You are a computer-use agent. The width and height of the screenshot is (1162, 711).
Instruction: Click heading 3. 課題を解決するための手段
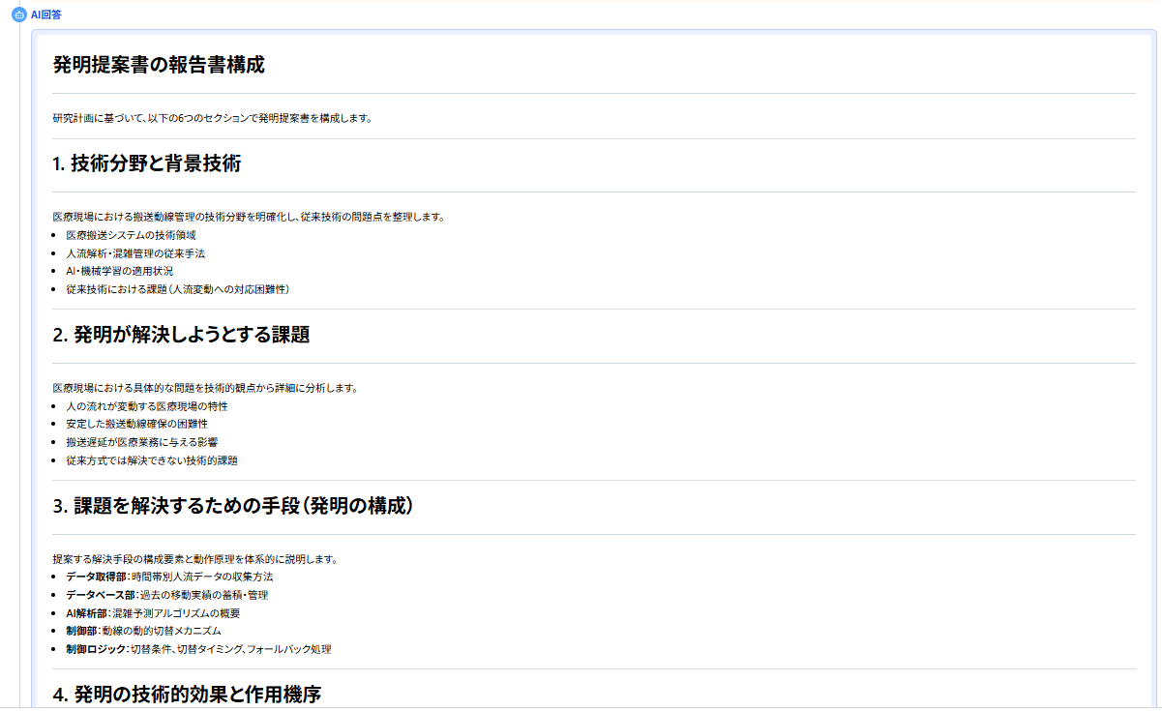pyautogui.click(x=232, y=506)
